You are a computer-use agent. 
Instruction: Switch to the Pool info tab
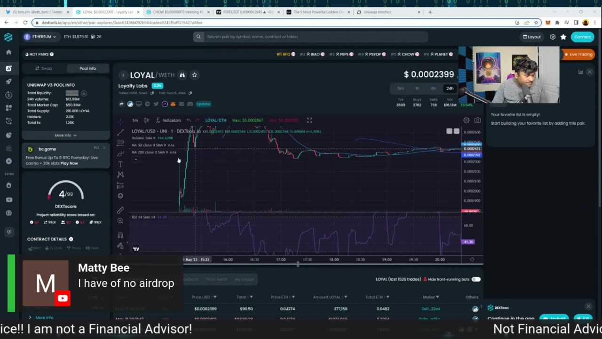(x=87, y=68)
